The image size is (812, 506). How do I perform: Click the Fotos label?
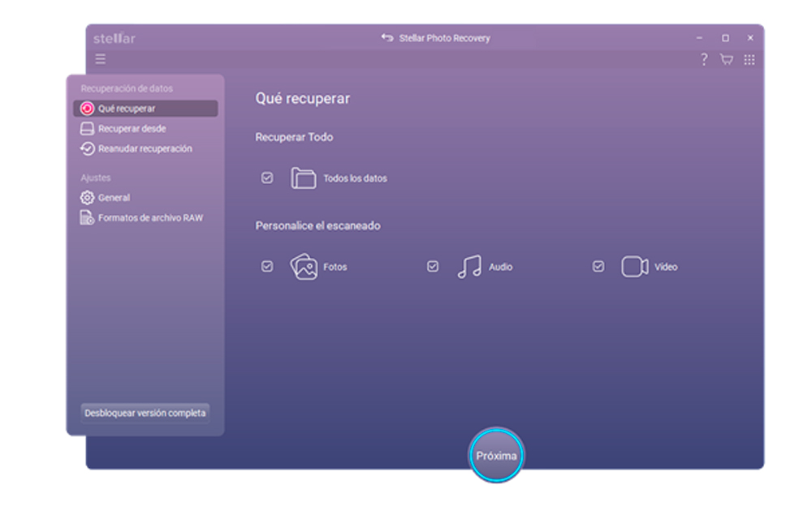click(x=335, y=267)
